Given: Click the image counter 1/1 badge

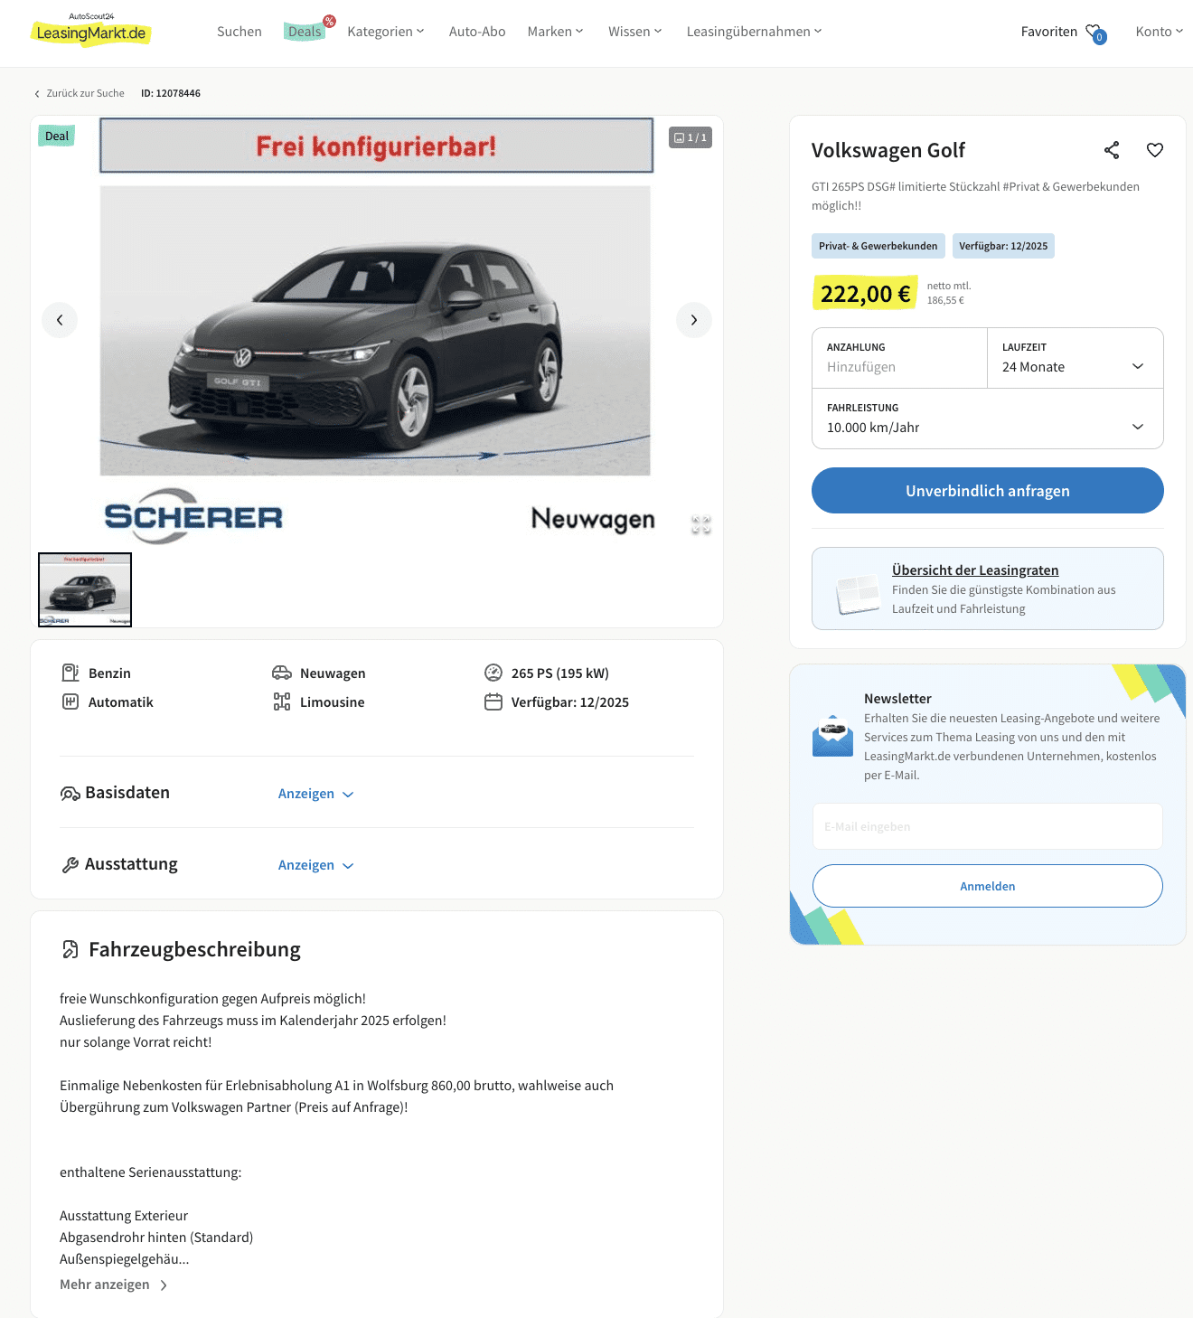Looking at the screenshot, I should pyautogui.click(x=690, y=137).
